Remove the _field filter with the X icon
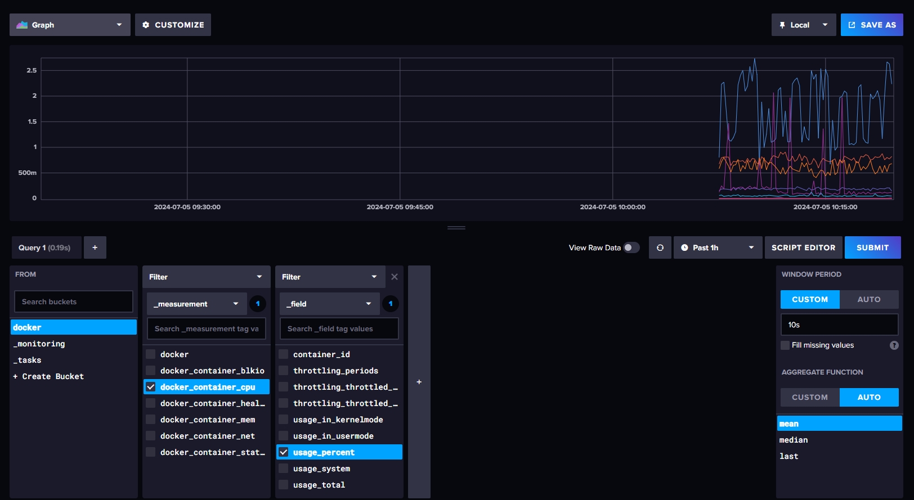 pos(395,277)
